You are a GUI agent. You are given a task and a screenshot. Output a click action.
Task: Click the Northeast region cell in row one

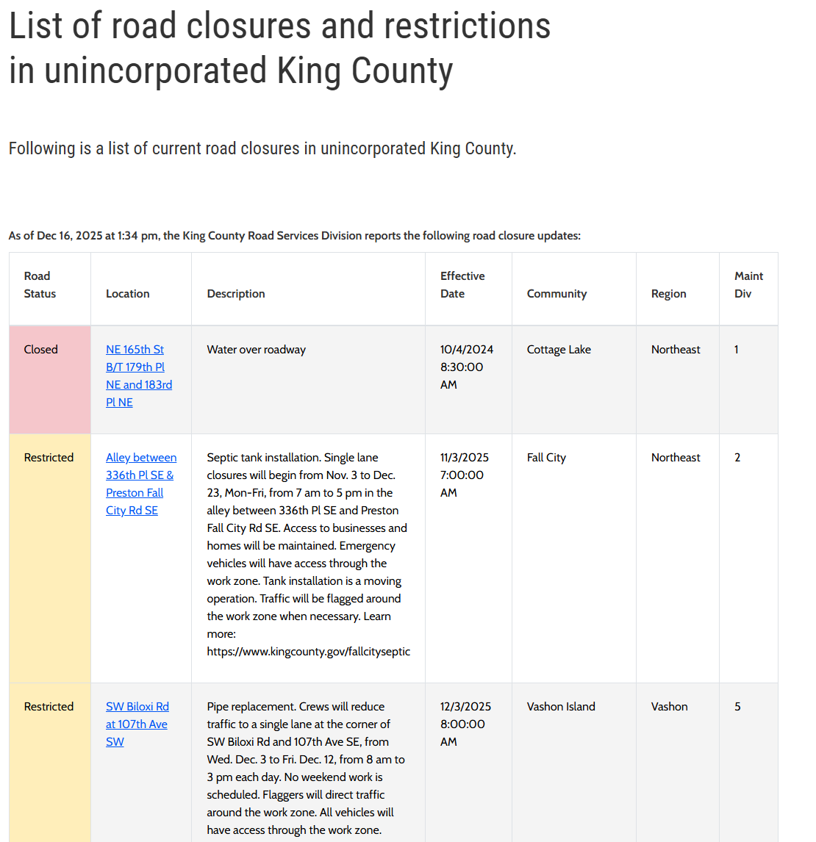pyautogui.click(x=676, y=349)
